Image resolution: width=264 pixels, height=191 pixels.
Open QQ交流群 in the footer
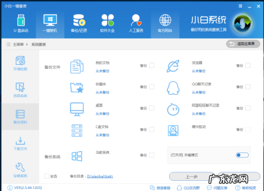click(x=188, y=188)
